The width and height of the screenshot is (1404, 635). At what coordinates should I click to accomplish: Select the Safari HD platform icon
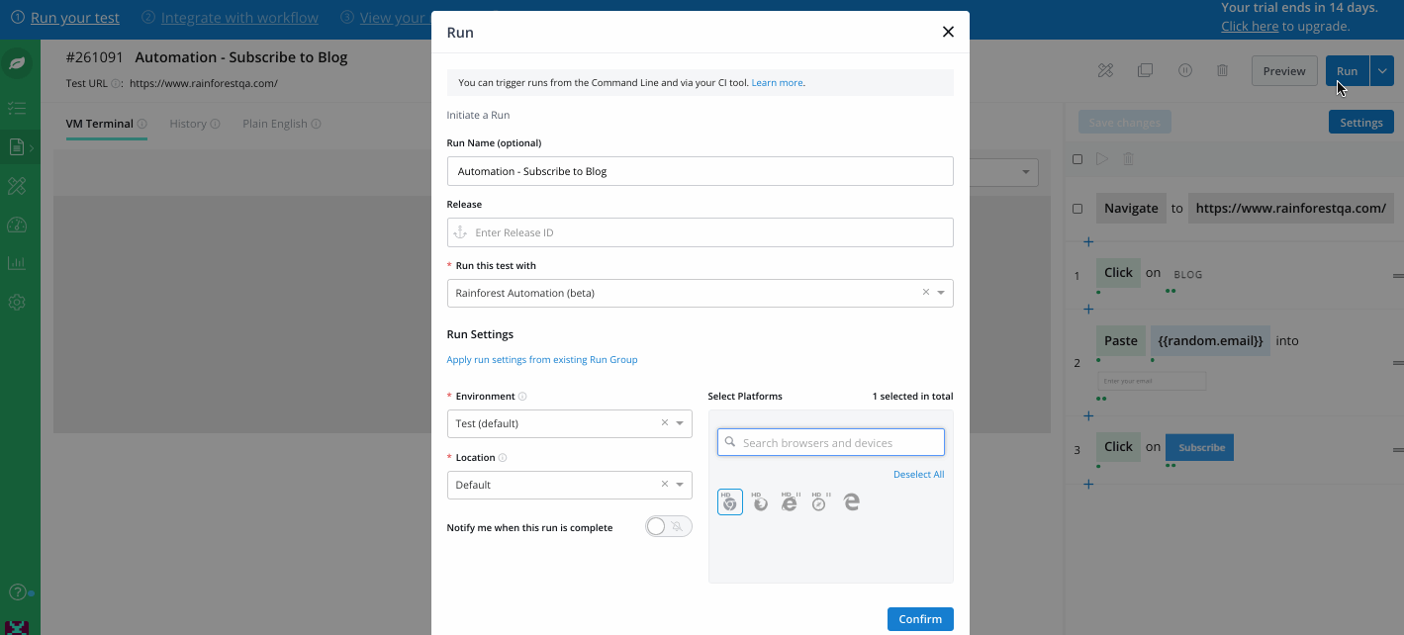tap(819, 502)
